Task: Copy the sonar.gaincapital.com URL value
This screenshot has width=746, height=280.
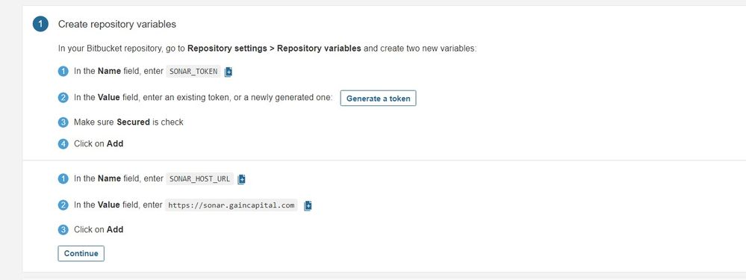Action: [308, 206]
